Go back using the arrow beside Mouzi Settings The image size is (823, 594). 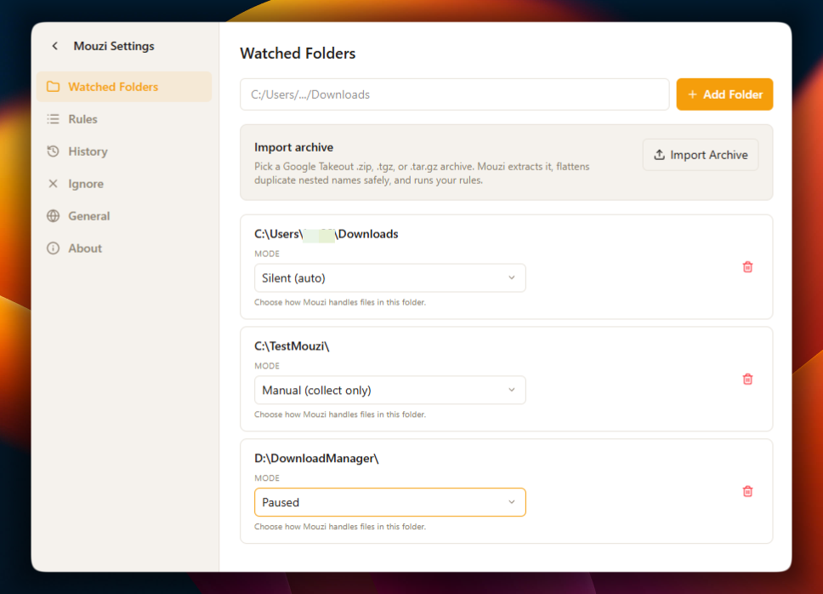tap(55, 46)
